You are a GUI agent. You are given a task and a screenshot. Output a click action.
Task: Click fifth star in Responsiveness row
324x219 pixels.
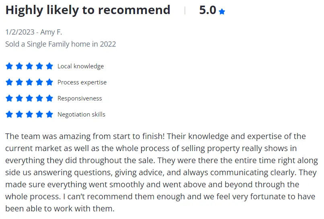click(x=49, y=98)
